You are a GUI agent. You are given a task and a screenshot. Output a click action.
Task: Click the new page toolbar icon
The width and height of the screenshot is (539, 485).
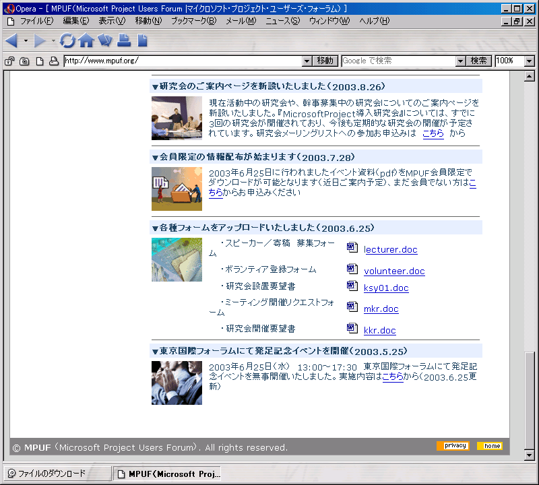click(142, 40)
